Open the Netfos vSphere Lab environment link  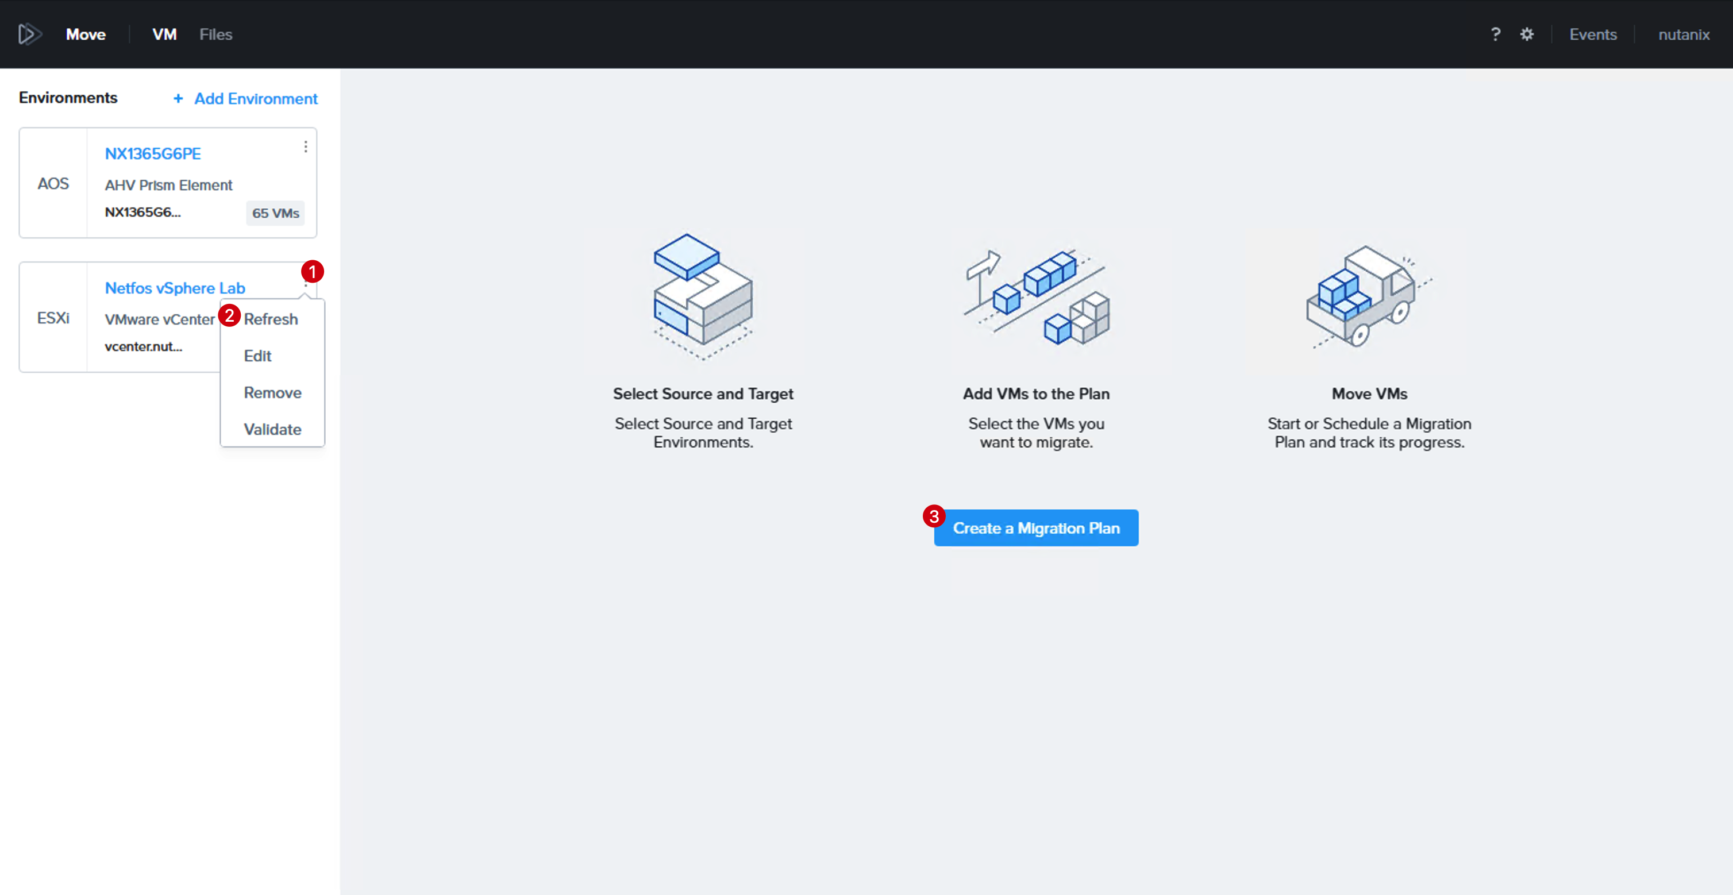(175, 288)
